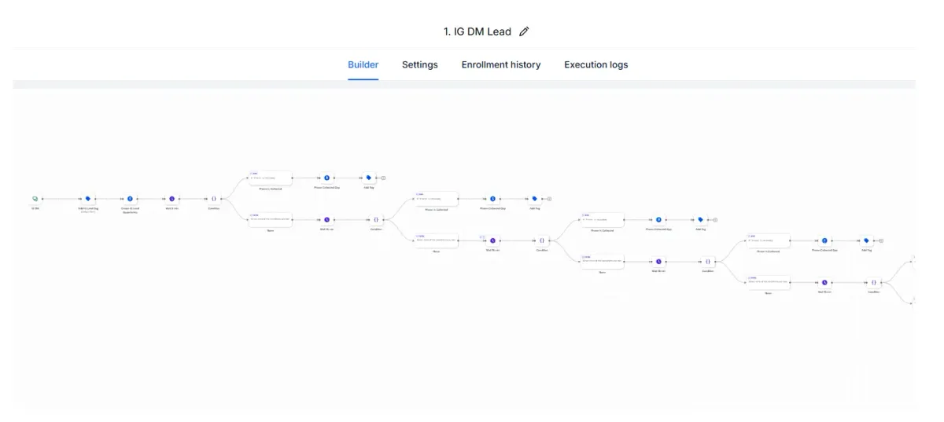Open the fifth Condition braces node
944x422 pixels.
[x=874, y=281]
